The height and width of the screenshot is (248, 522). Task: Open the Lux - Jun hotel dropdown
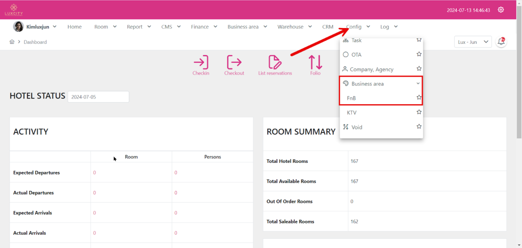pos(472,42)
